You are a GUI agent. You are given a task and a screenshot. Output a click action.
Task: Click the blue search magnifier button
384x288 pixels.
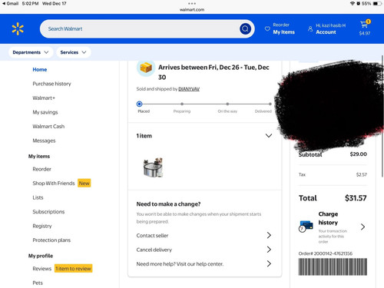point(245,28)
